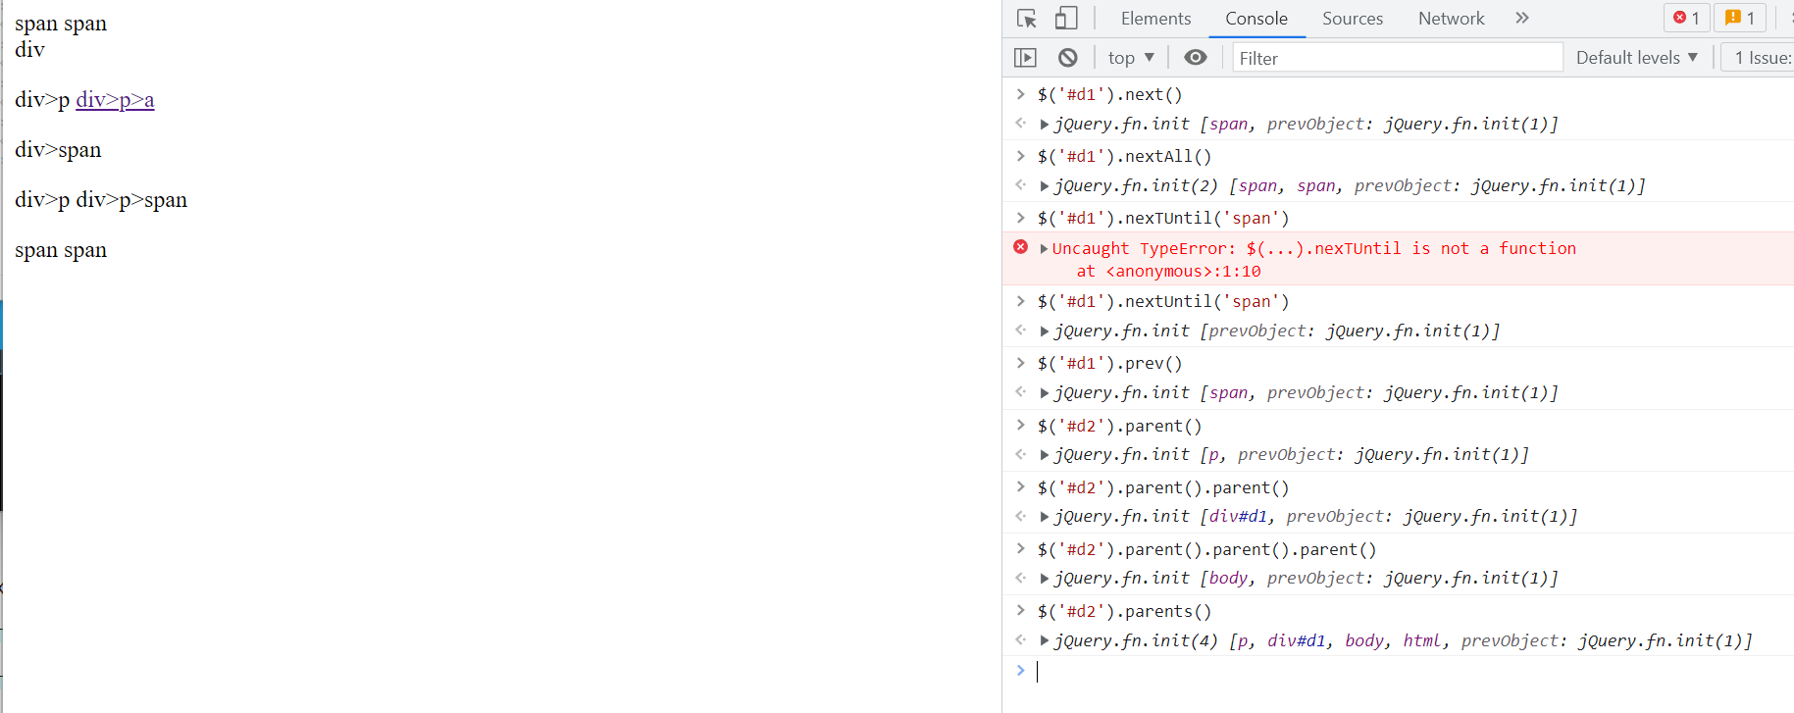This screenshot has height=713, width=1794.
Task: Expand the Uncaught TypeError stack trace
Action: click(1045, 249)
